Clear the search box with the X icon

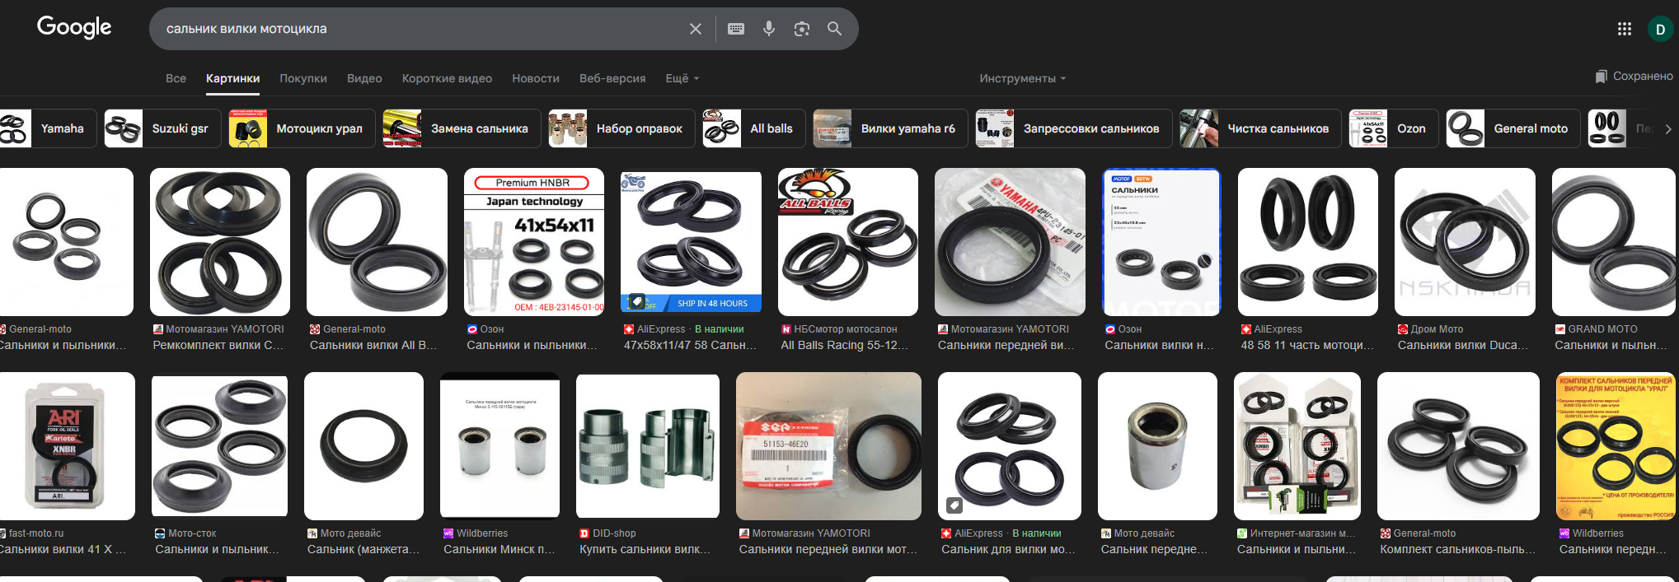tap(696, 29)
